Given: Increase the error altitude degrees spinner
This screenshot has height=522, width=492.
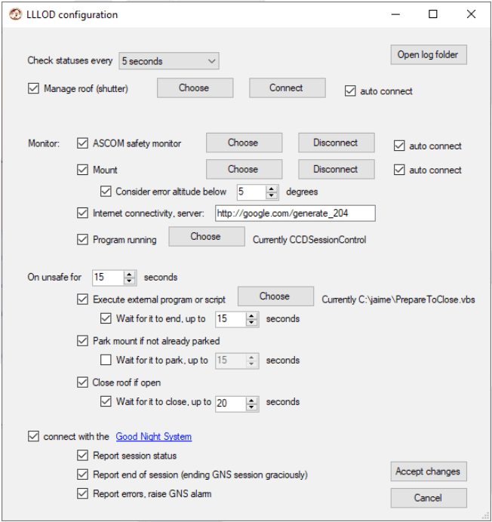Looking at the screenshot, I should (272, 189).
